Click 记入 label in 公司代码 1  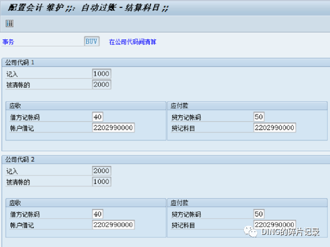(12, 74)
